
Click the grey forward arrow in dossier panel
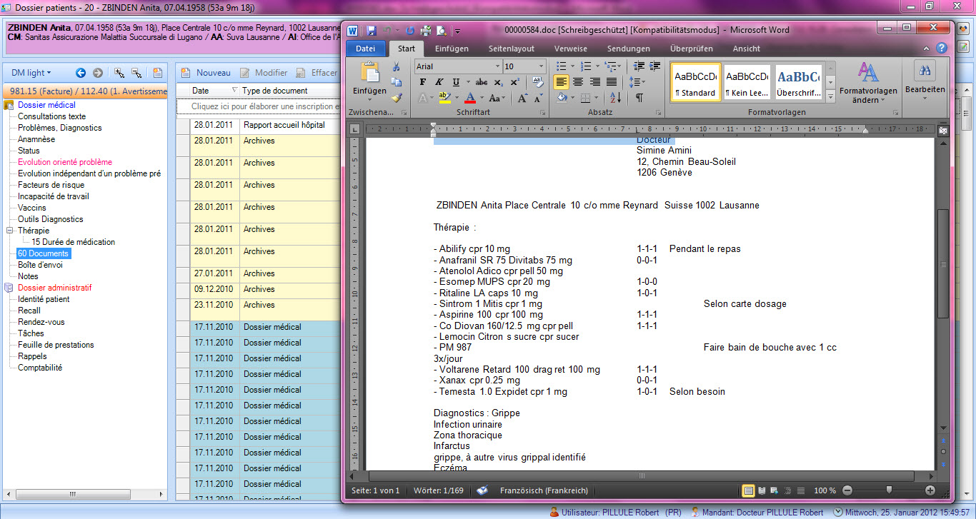click(98, 73)
